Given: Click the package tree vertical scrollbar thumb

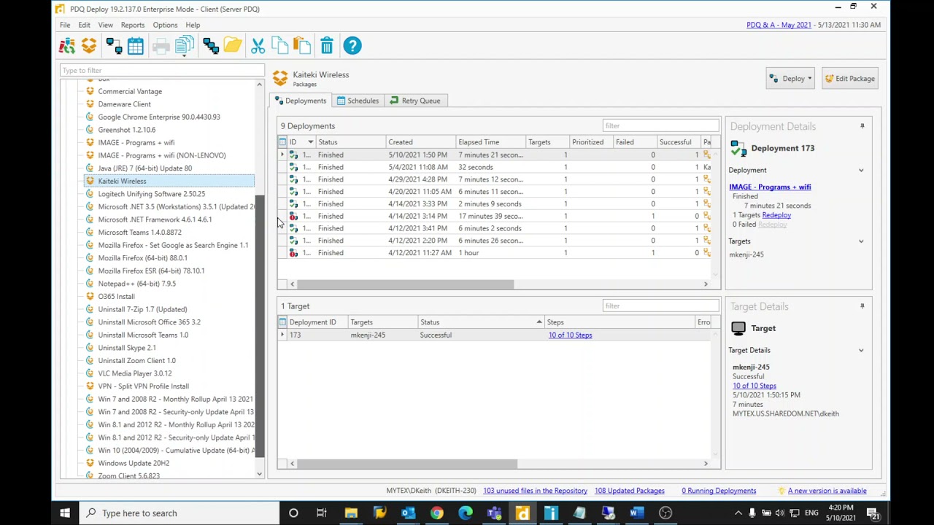Looking at the screenshot, I should (x=259, y=327).
